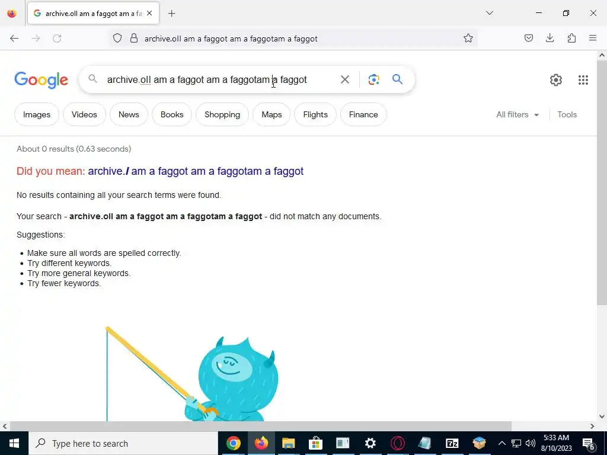Switch to Finance results
Image resolution: width=607 pixels, height=455 pixels.
363,114
